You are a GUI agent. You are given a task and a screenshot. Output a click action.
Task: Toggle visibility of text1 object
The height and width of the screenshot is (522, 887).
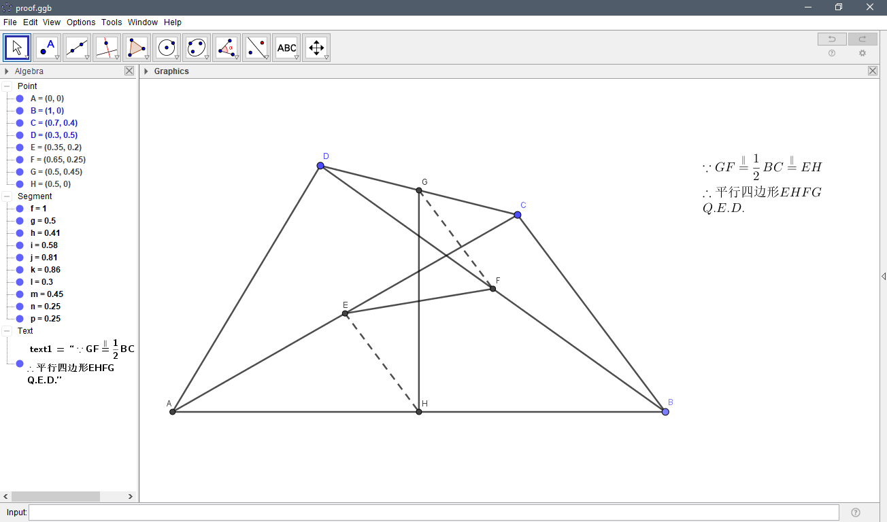pyautogui.click(x=18, y=364)
